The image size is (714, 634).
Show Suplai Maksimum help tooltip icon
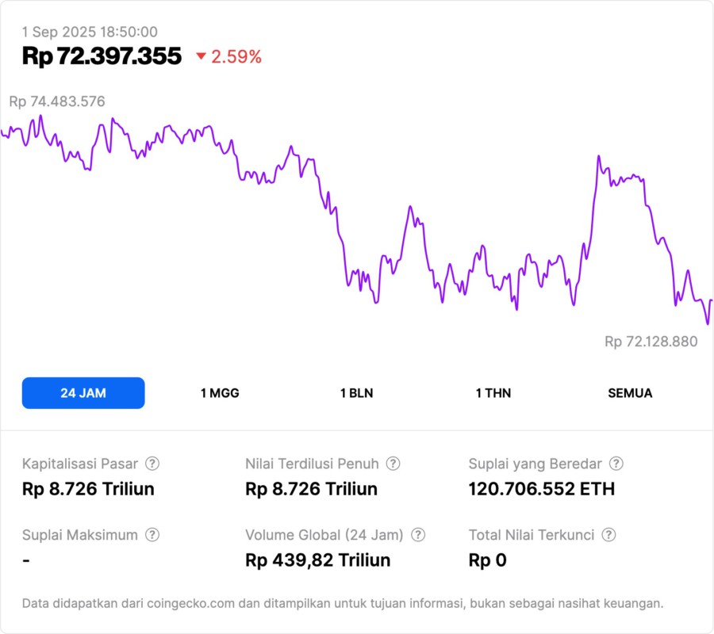point(152,535)
